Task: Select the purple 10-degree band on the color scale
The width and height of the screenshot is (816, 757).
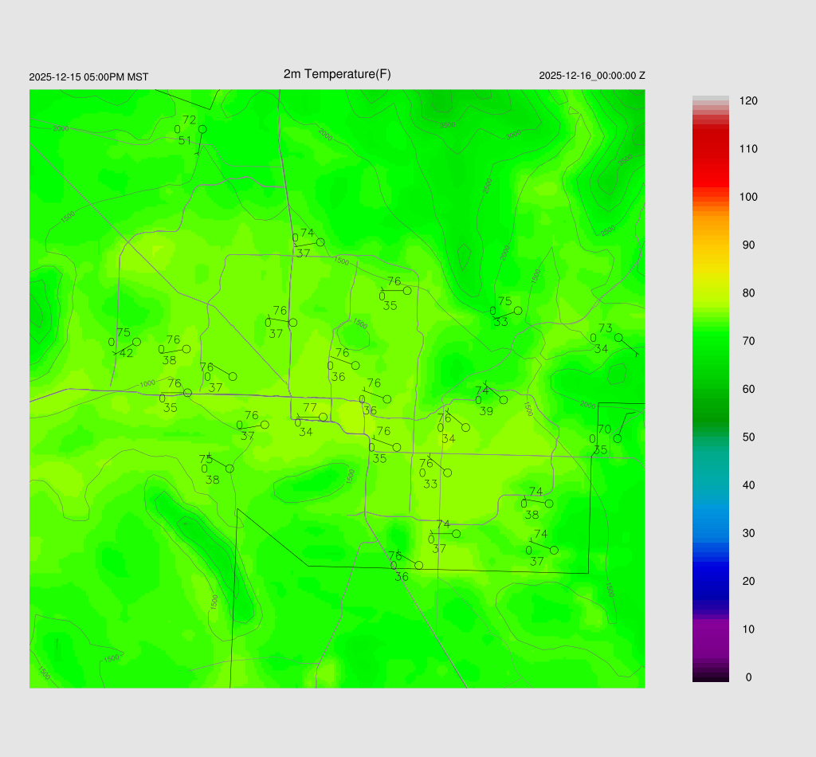Action: [x=710, y=629]
